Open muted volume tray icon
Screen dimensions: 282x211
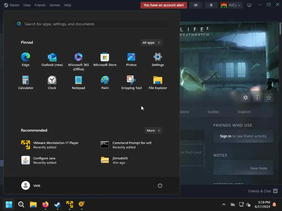coord(248,204)
